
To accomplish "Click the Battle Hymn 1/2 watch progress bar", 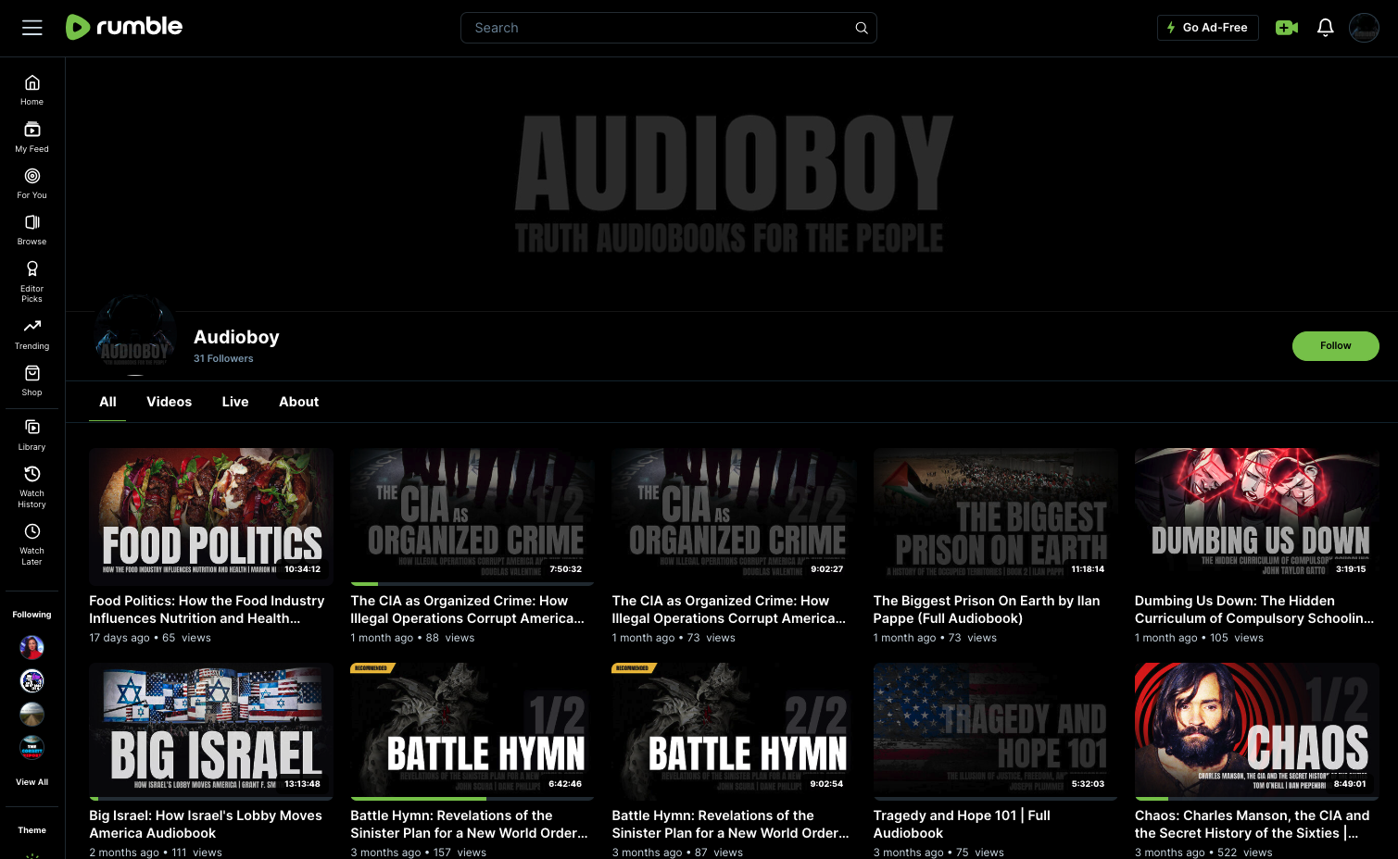I will (x=472, y=799).
